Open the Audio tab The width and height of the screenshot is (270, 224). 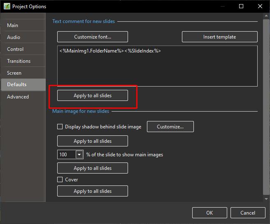point(14,37)
